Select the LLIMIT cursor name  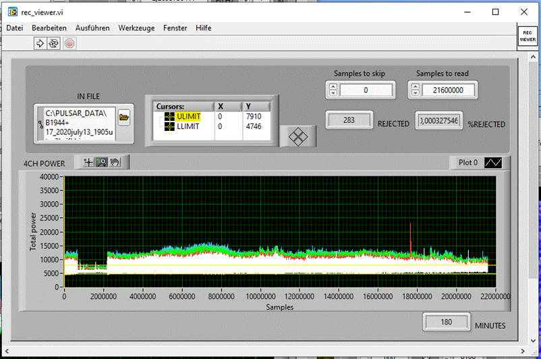[x=188, y=127]
